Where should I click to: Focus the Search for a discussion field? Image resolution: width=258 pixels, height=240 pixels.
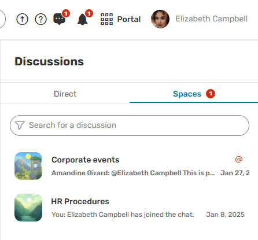pos(130,125)
